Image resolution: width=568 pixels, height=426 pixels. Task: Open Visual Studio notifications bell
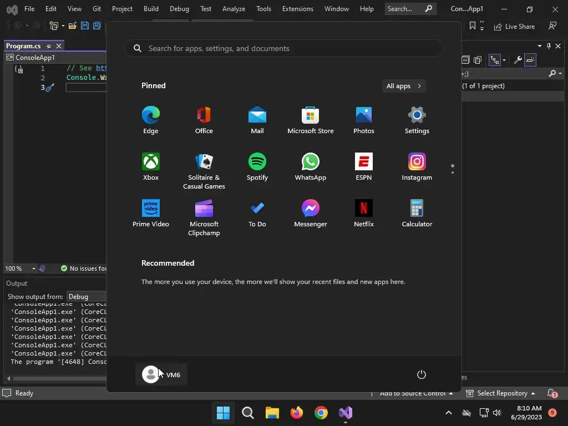[552, 393]
